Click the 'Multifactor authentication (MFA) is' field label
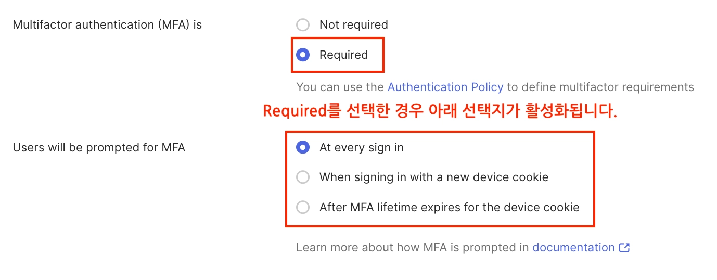The height and width of the screenshot is (280, 717). [107, 25]
